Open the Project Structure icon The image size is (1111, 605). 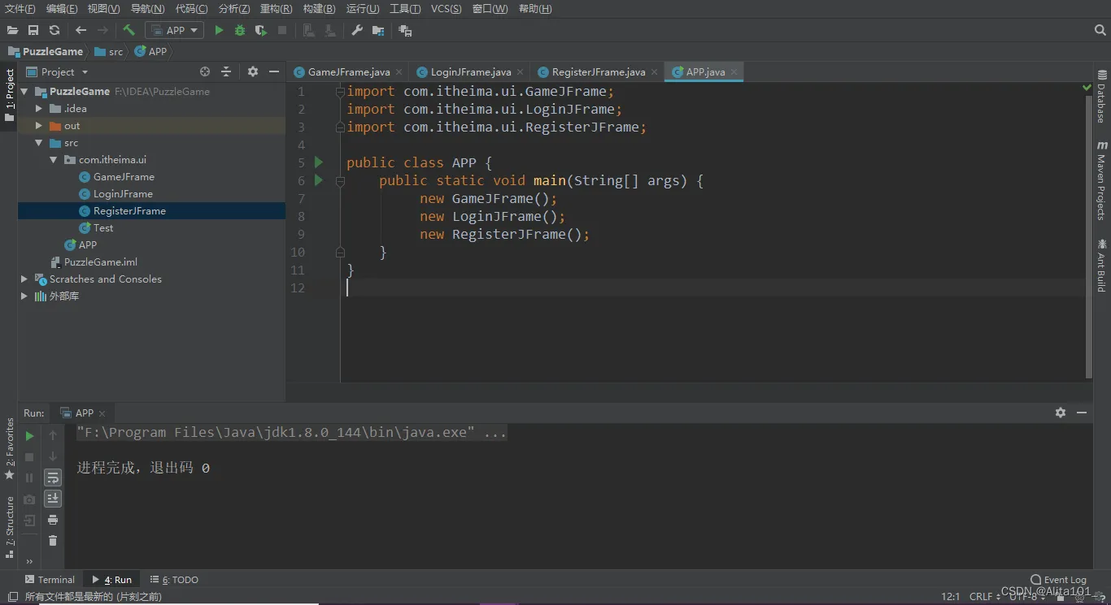378,30
